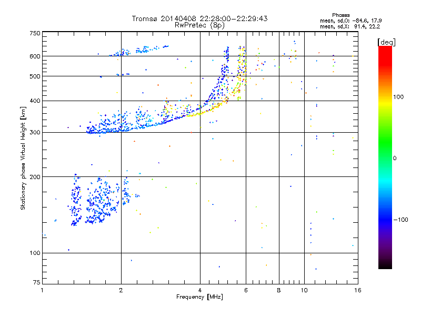The width and height of the screenshot is (421, 316).
Task: Click the x-axis tick label '8'
Action: (279, 290)
